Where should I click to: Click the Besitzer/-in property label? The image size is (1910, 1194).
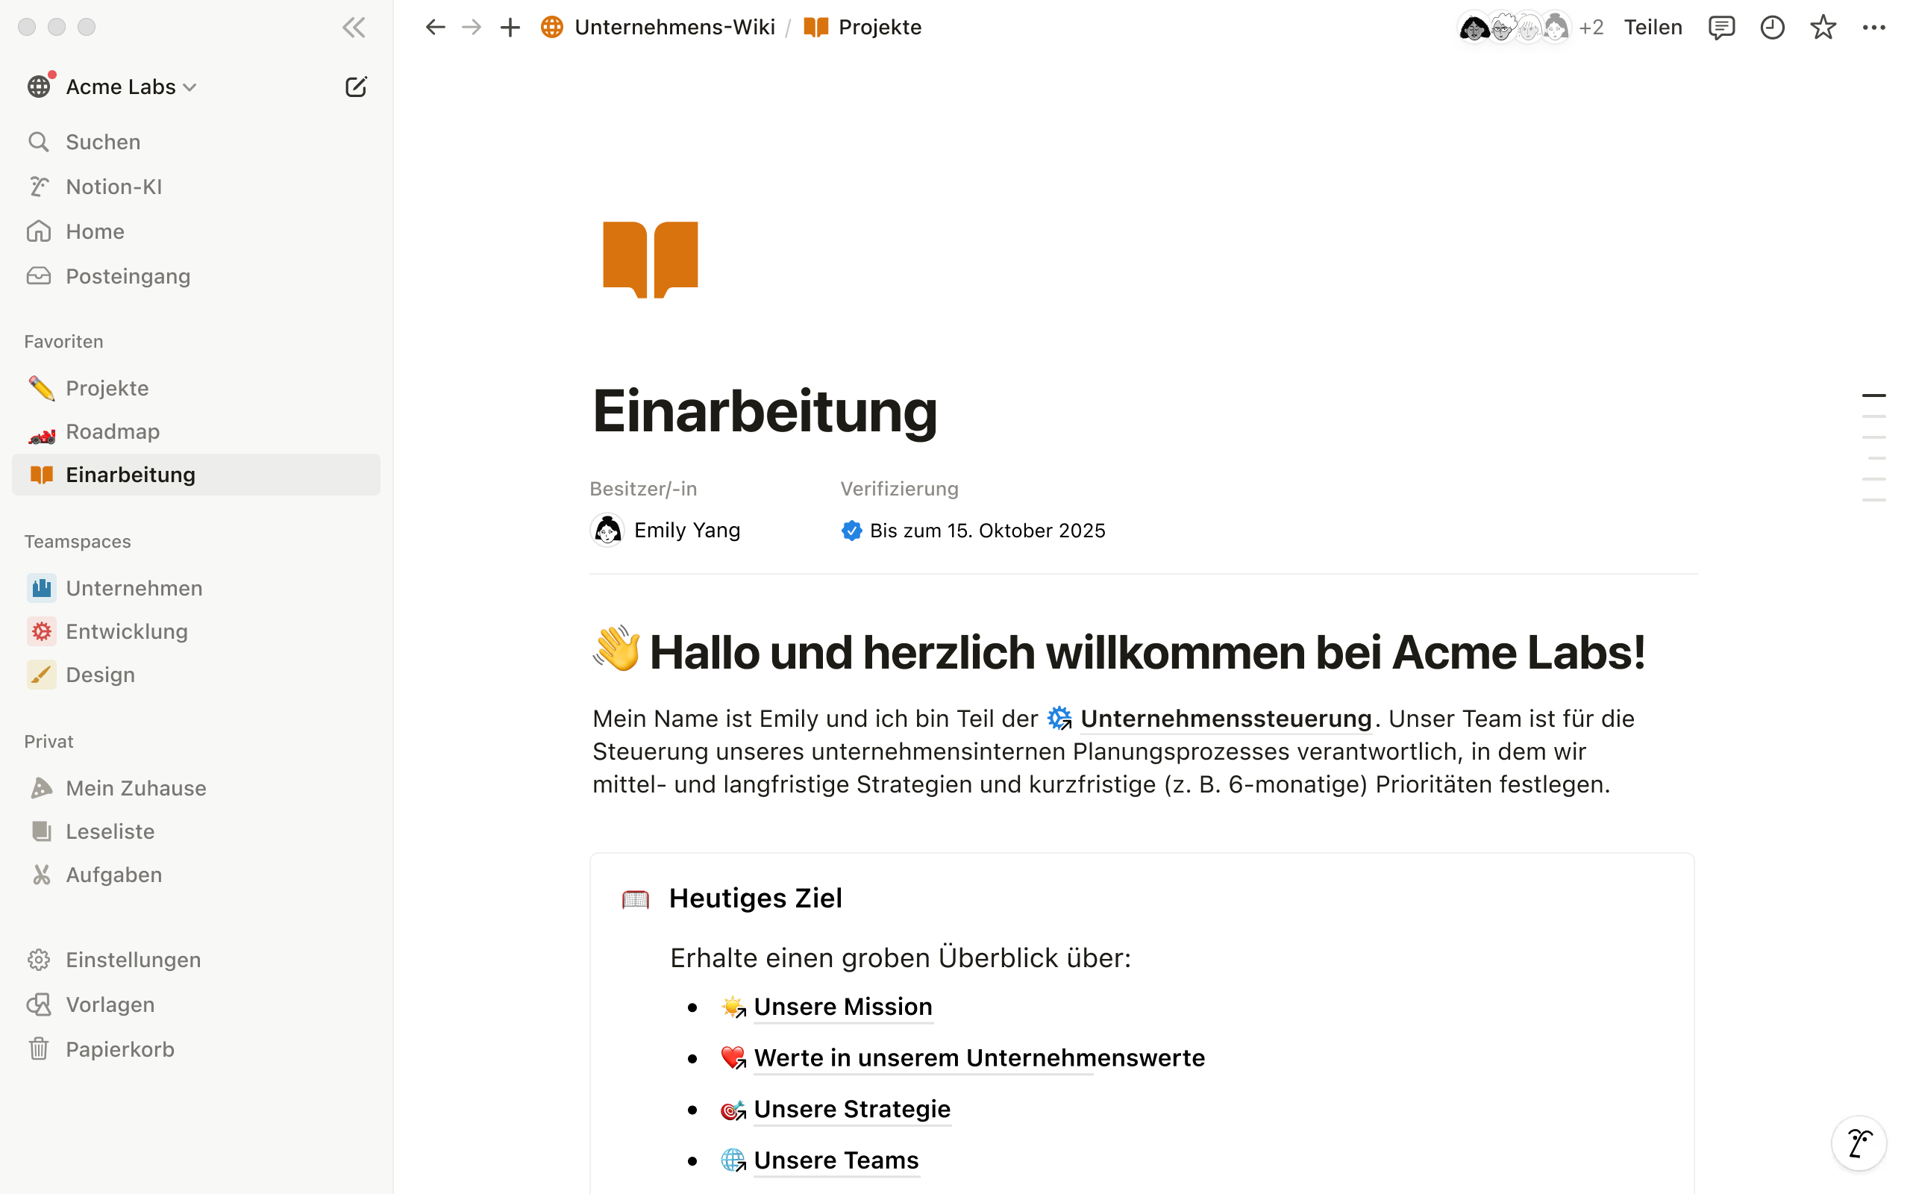(643, 489)
